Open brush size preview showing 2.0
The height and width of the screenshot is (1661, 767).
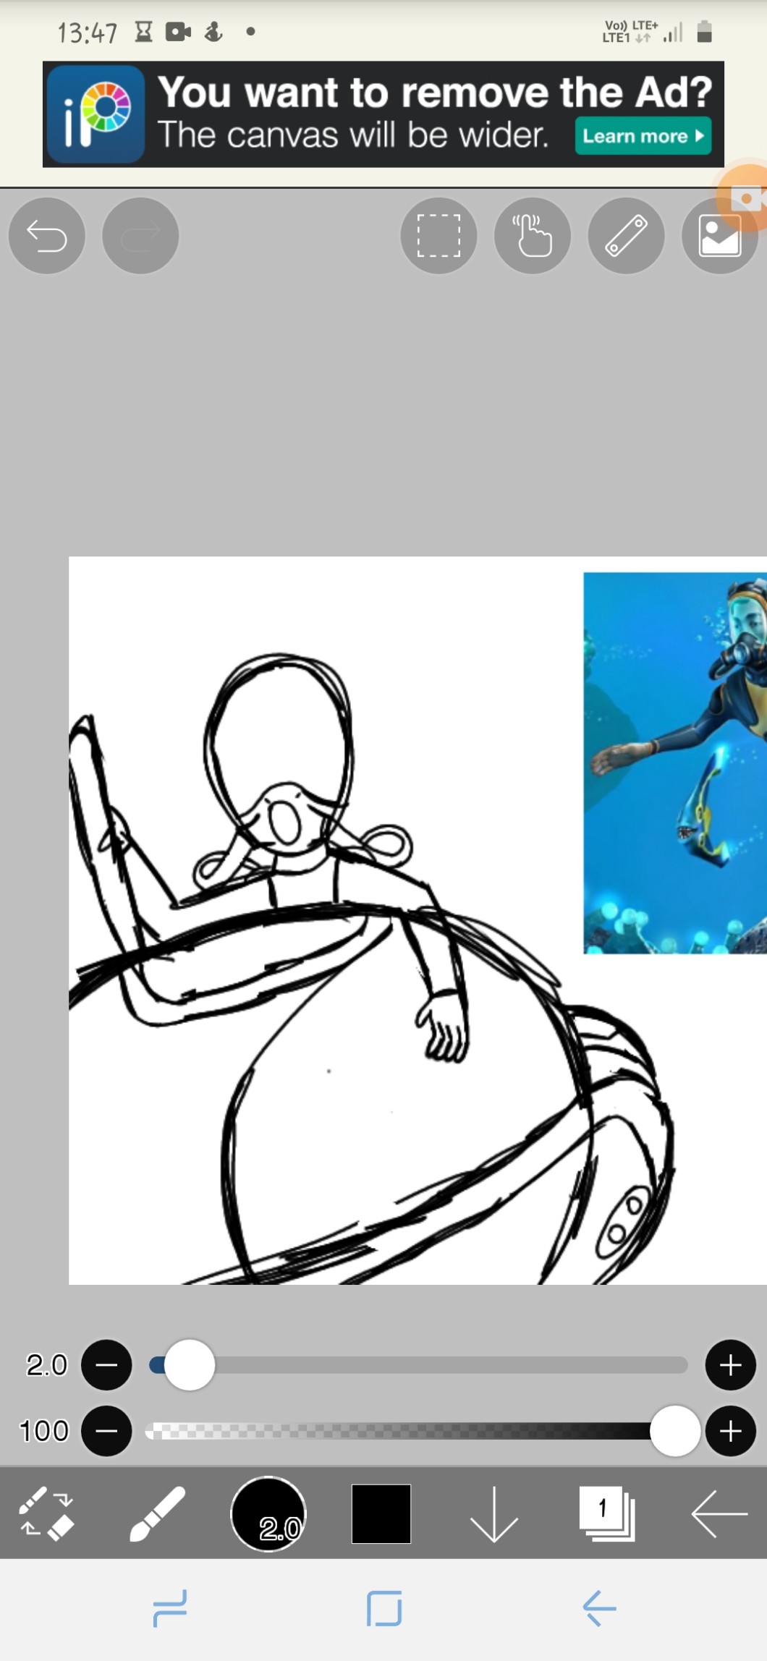click(x=268, y=1513)
